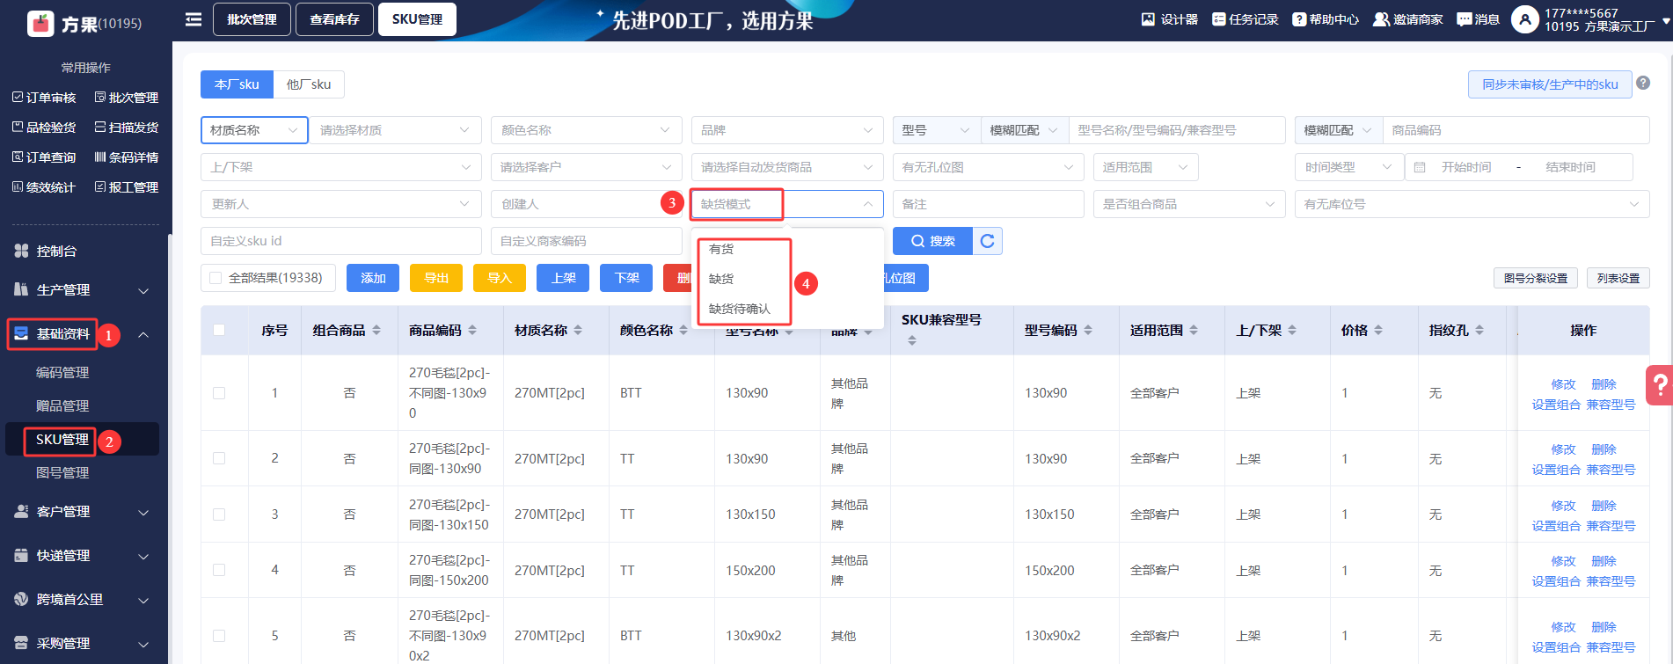The image size is (1673, 664).
Task: Open 图号管理 in the sidebar
Action: click(x=62, y=473)
